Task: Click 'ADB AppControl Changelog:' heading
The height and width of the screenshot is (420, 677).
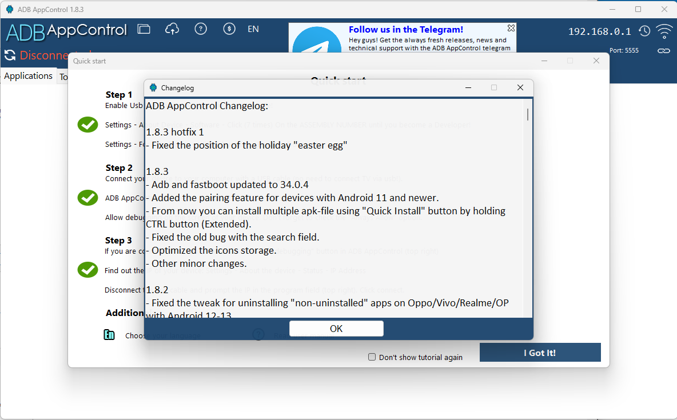Action: [207, 106]
